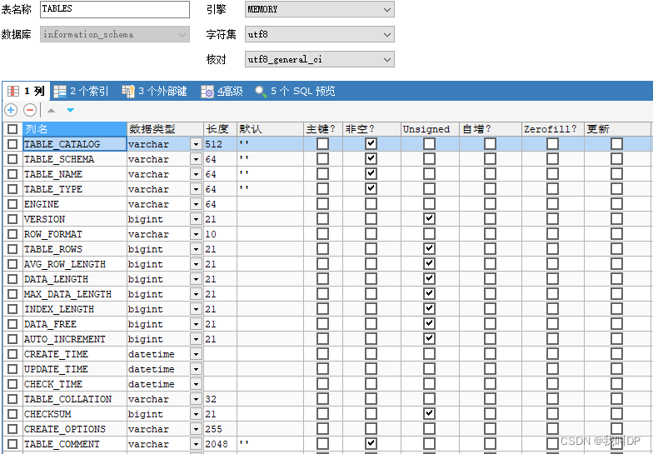Click the 表名称 TABLES input field
Image resolution: width=653 pixels, height=454 pixels.
coord(115,9)
